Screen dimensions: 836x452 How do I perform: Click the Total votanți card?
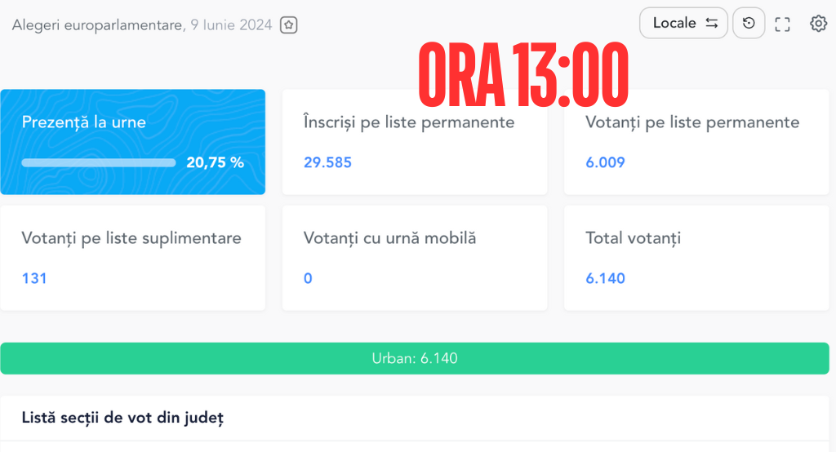click(x=696, y=258)
